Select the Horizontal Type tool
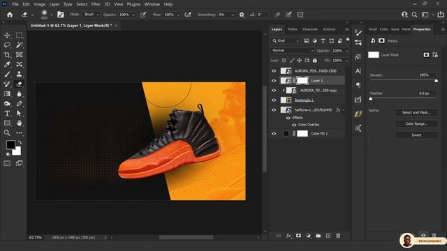 [x=7, y=113]
